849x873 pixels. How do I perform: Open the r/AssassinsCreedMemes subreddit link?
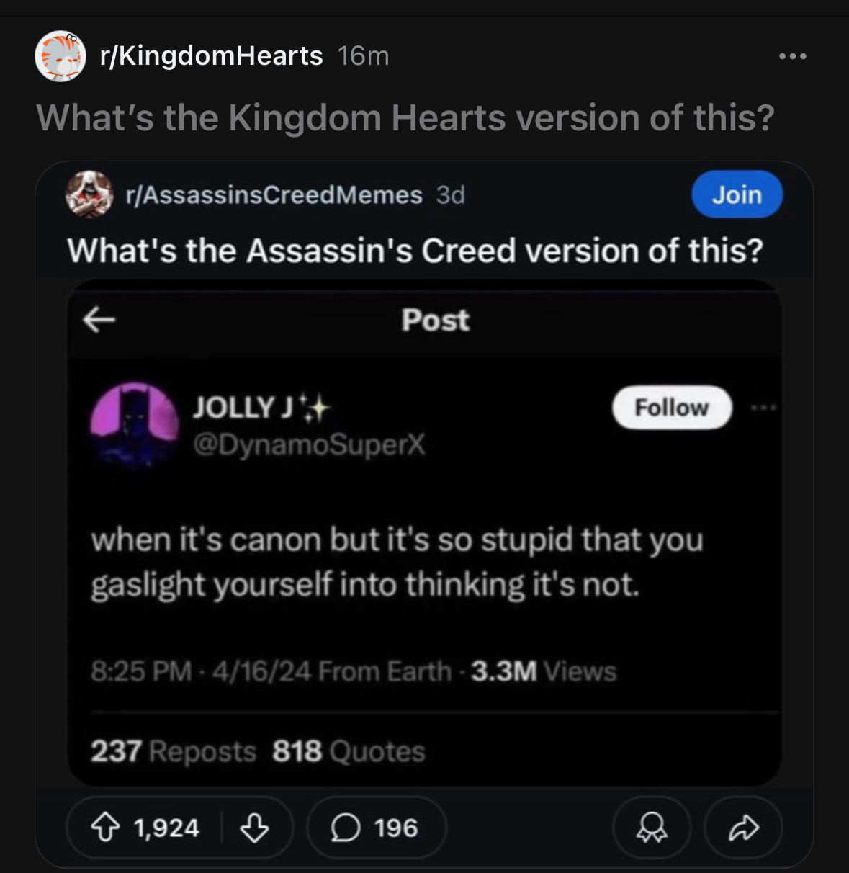coord(274,194)
